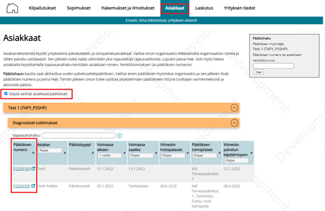Open Yrityksen tiedot menu
Screen dimensions: 325x211
(x=239, y=8)
